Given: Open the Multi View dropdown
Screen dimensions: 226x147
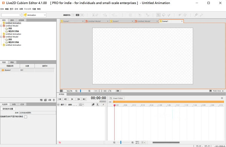Looking at the screenshot, I should pyautogui.click(x=217, y=91).
